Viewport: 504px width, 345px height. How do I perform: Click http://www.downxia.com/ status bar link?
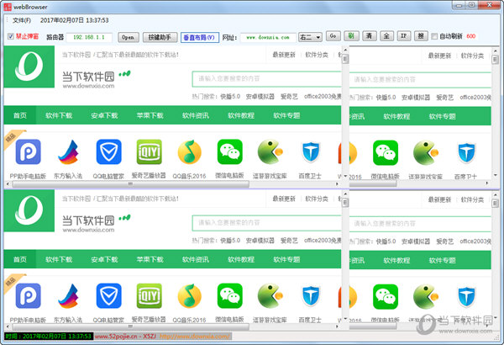click(x=195, y=337)
